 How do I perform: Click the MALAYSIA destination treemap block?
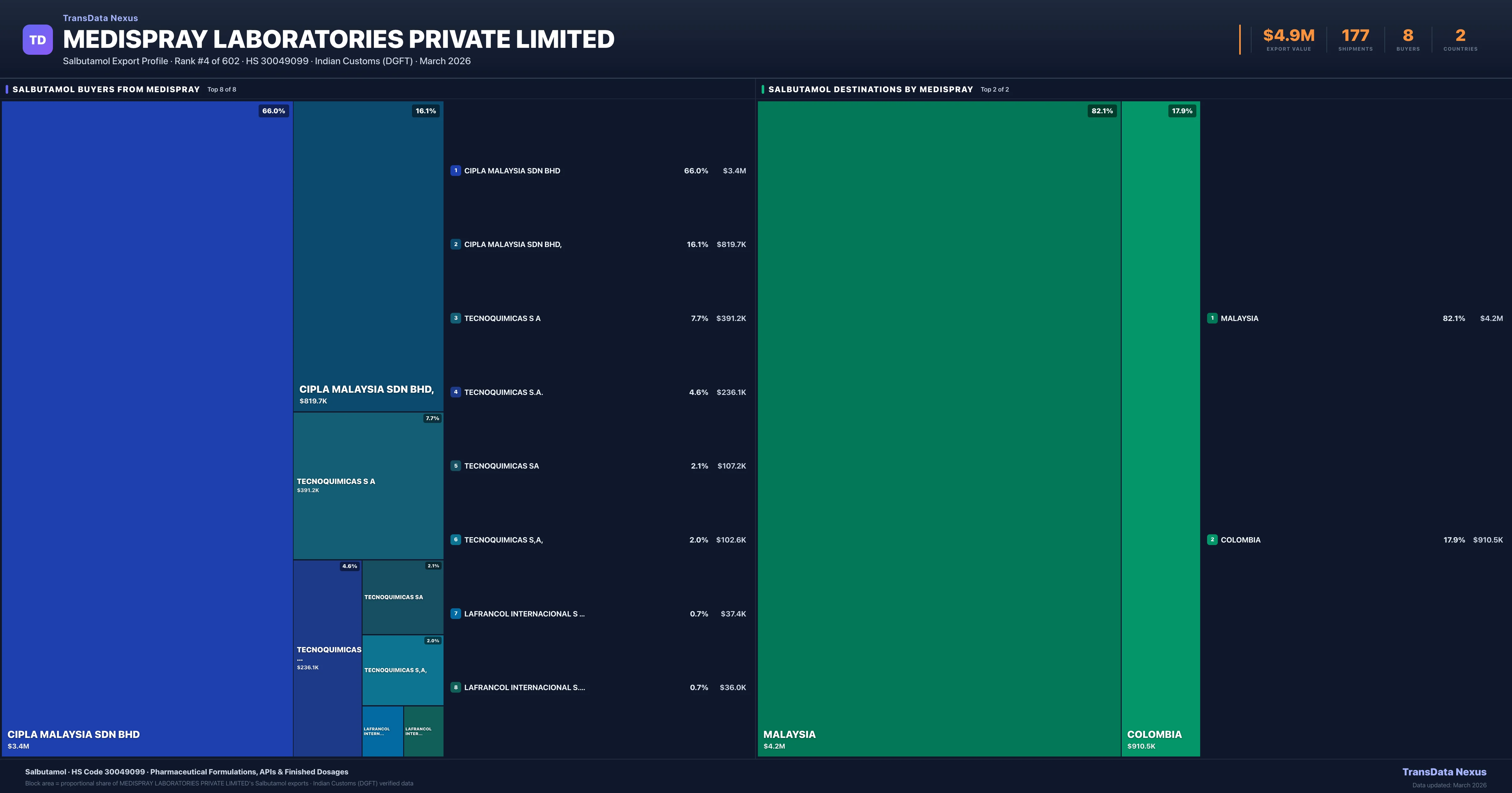(939, 428)
